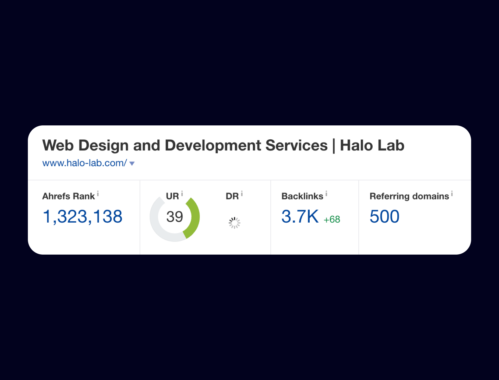499x380 pixels.
Task: Click the +68 new backlinks indicator
Action: click(x=332, y=219)
